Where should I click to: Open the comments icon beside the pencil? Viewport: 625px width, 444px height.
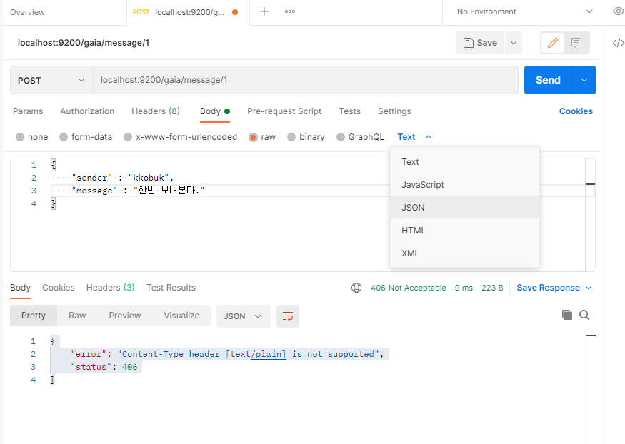(x=576, y=43)
